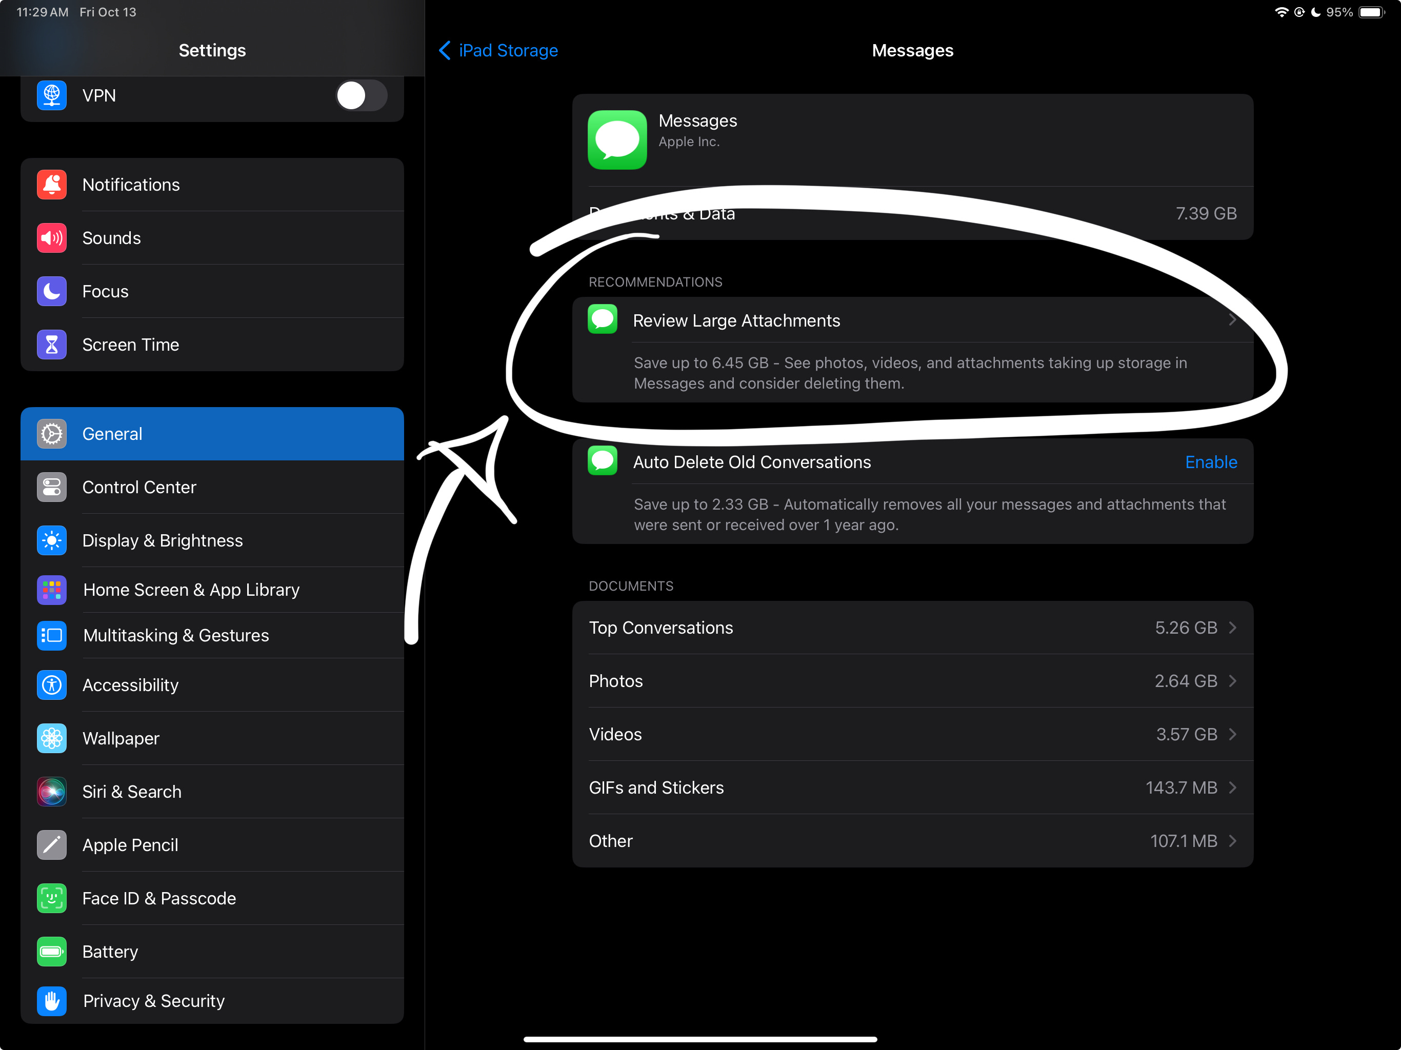Tap the orientation lock status icon
Screen dimensions: 1401x1050
point(1299,12)
